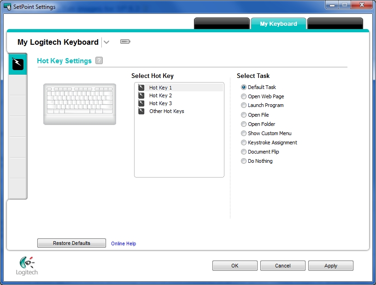Select the Default Task radio button
Screen dimensions: 376x285
pyautogui.click(x=244, y=87)
